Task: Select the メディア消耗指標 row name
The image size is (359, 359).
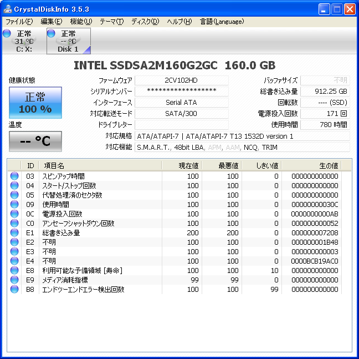Action: (65, 280)
